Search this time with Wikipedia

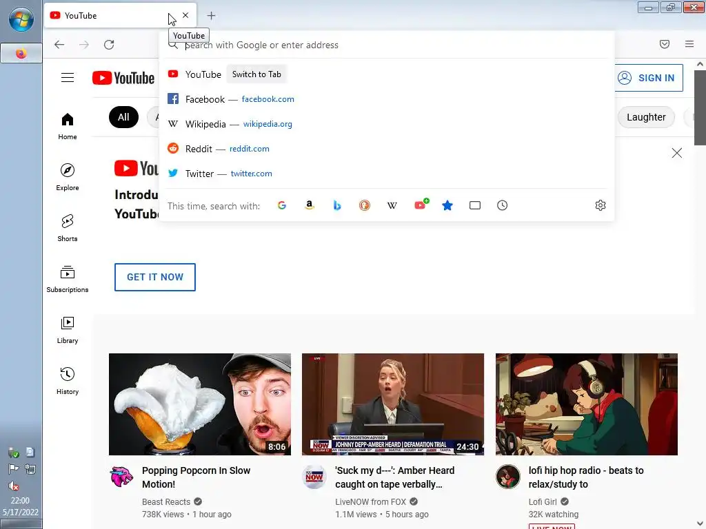click(392, 205)
